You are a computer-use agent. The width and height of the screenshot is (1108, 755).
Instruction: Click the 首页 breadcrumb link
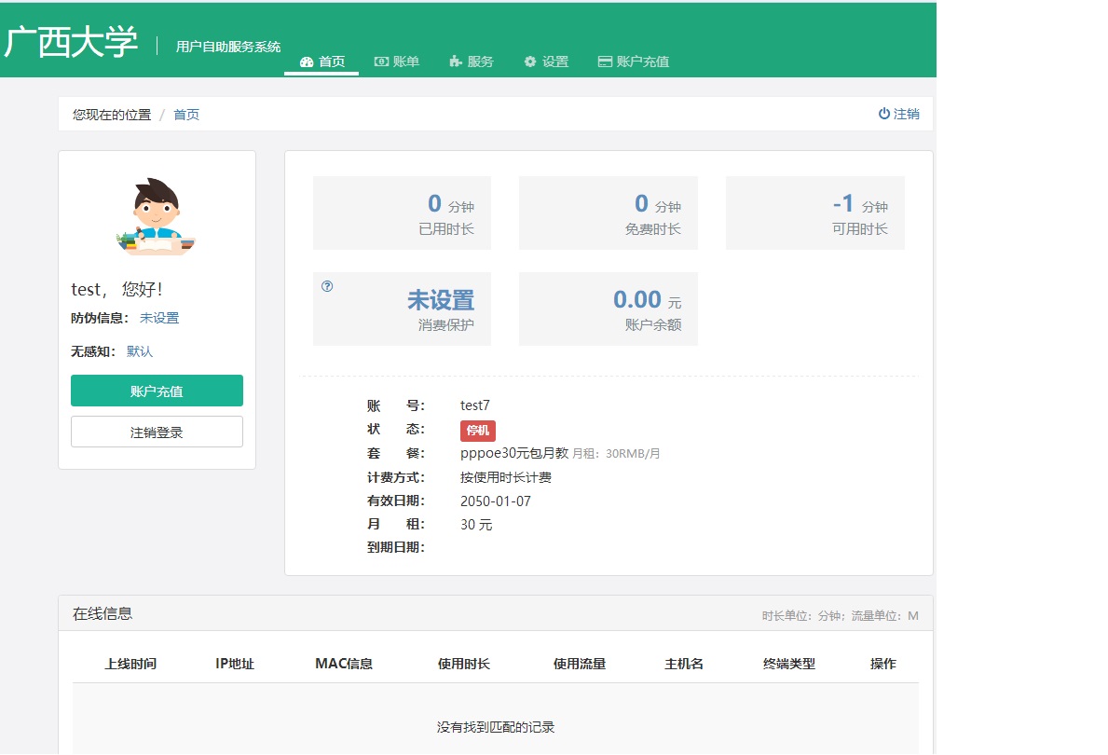point(186,115)
